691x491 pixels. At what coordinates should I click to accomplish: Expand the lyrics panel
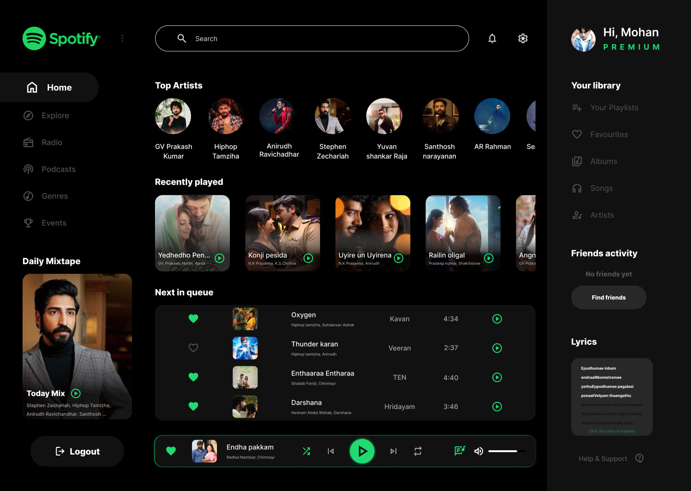611,431
